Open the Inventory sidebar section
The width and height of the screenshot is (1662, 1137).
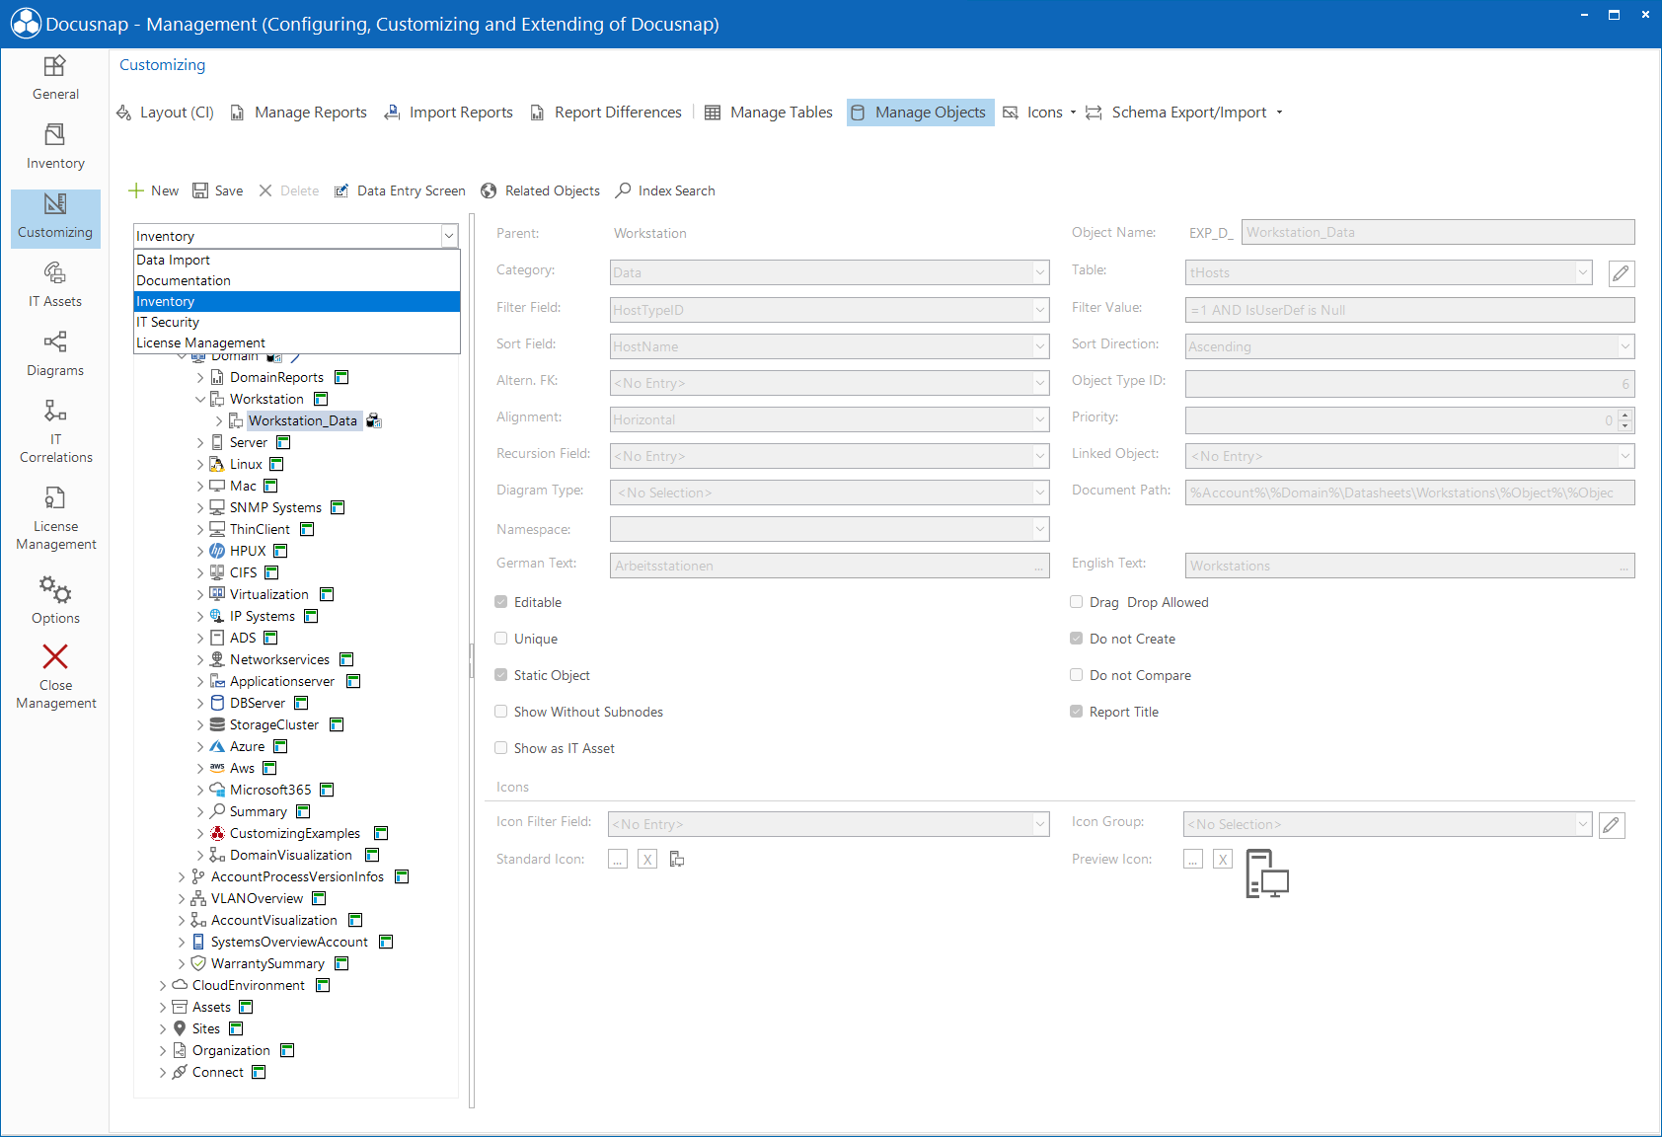tap(55, 147)
